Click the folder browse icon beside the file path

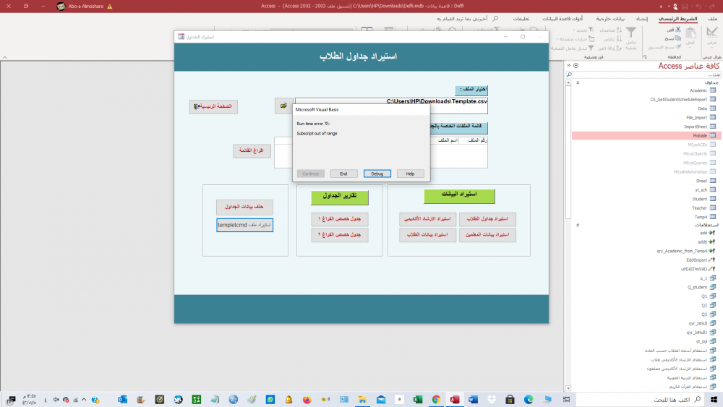click(283, 106)
